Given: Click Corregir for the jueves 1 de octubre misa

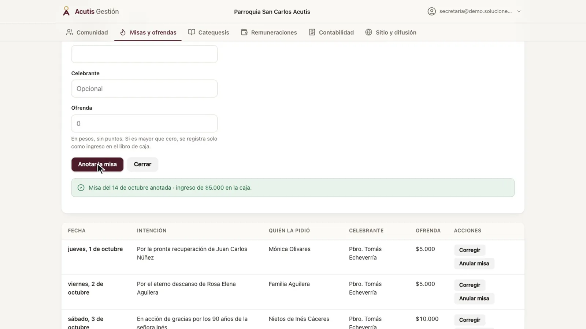Looking at the screenshot, I should (x=470, y=250).
